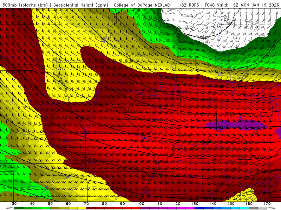Click the 'F046' forecast hour label

[x=210, y=5]
